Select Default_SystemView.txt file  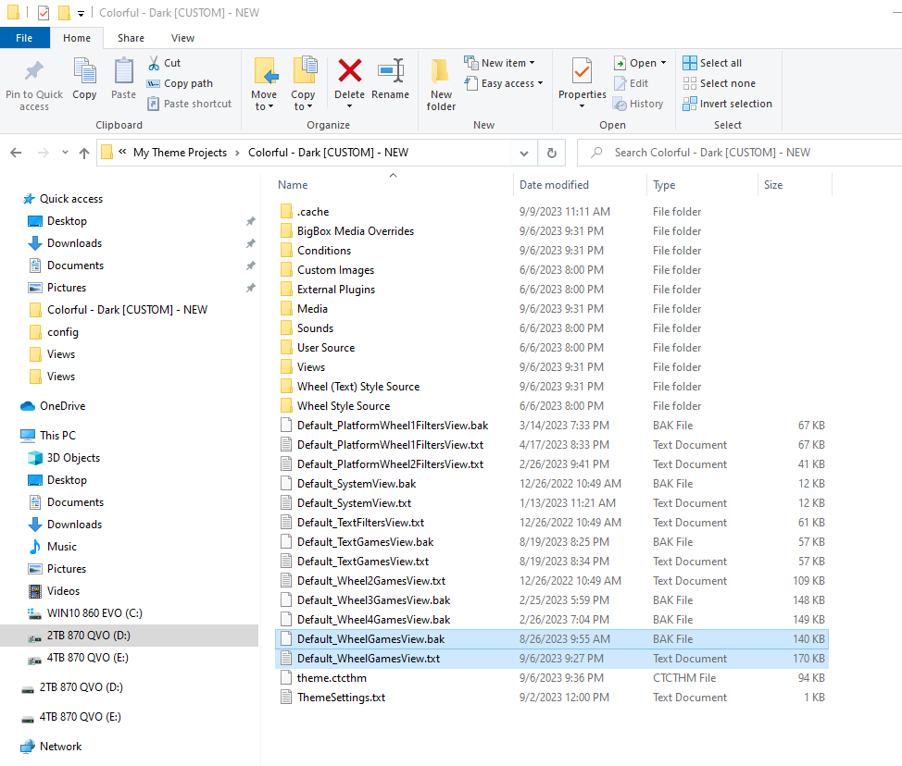pyautogui.click(x=355, y=503)
